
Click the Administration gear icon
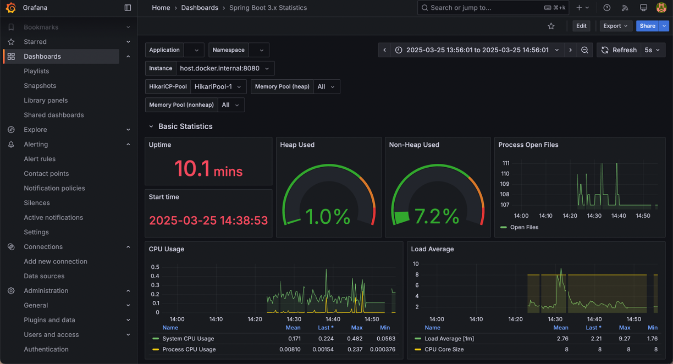coord(11,291)
